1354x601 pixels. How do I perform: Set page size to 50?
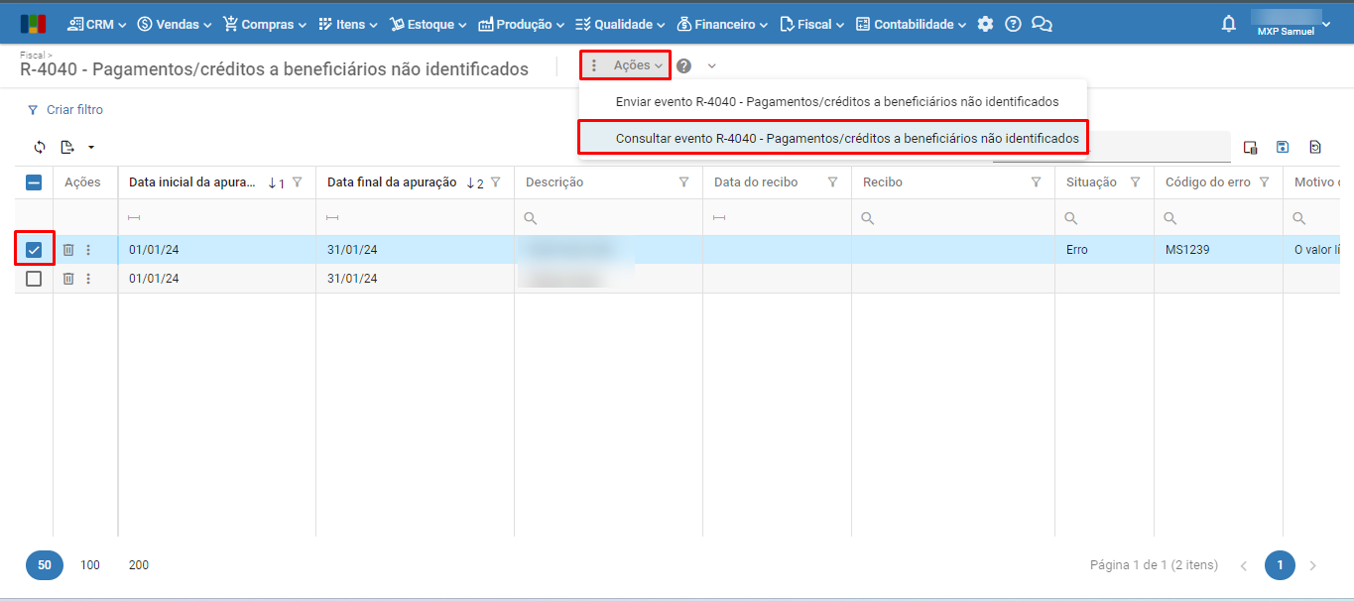[x=45, y=565]
